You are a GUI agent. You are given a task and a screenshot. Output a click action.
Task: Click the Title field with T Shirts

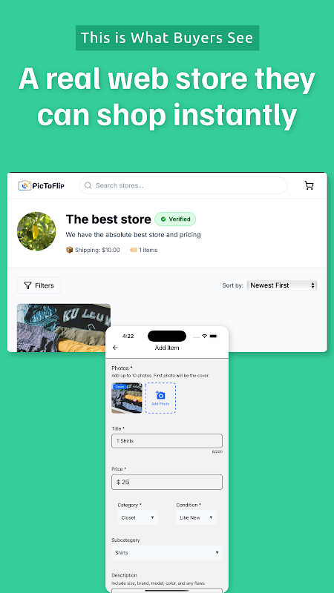click(x=167, y=441)
